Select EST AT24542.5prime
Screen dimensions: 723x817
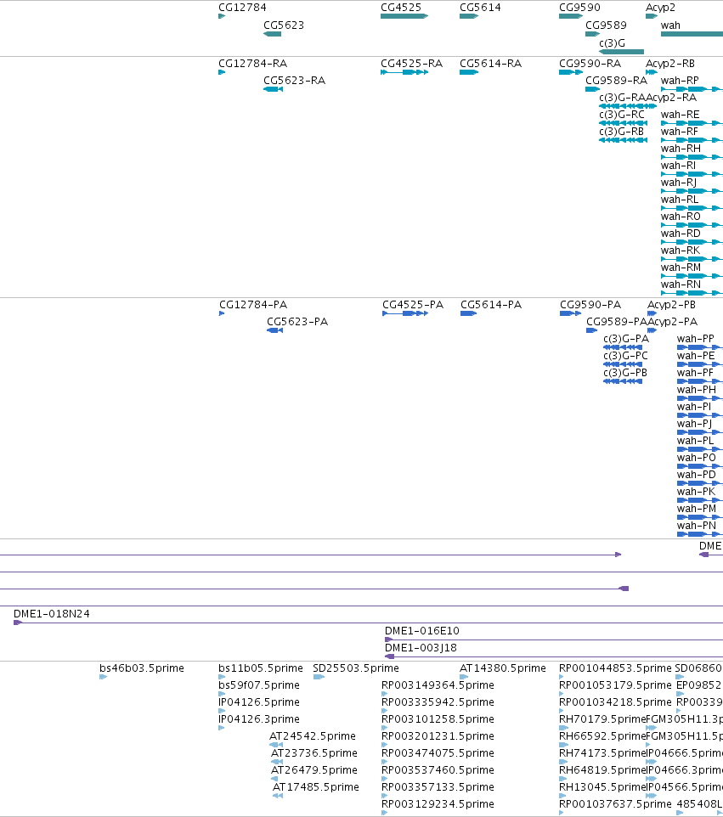(x=313, y=735)
